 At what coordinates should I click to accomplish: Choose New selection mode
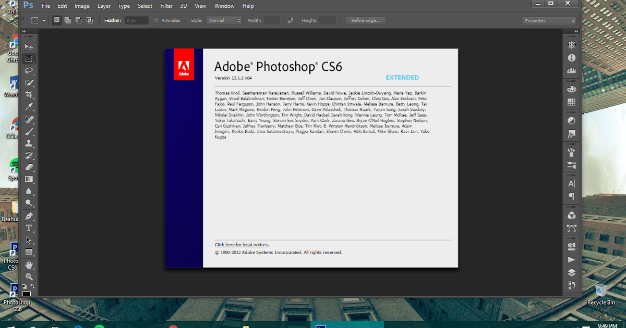tap(56, 20)
